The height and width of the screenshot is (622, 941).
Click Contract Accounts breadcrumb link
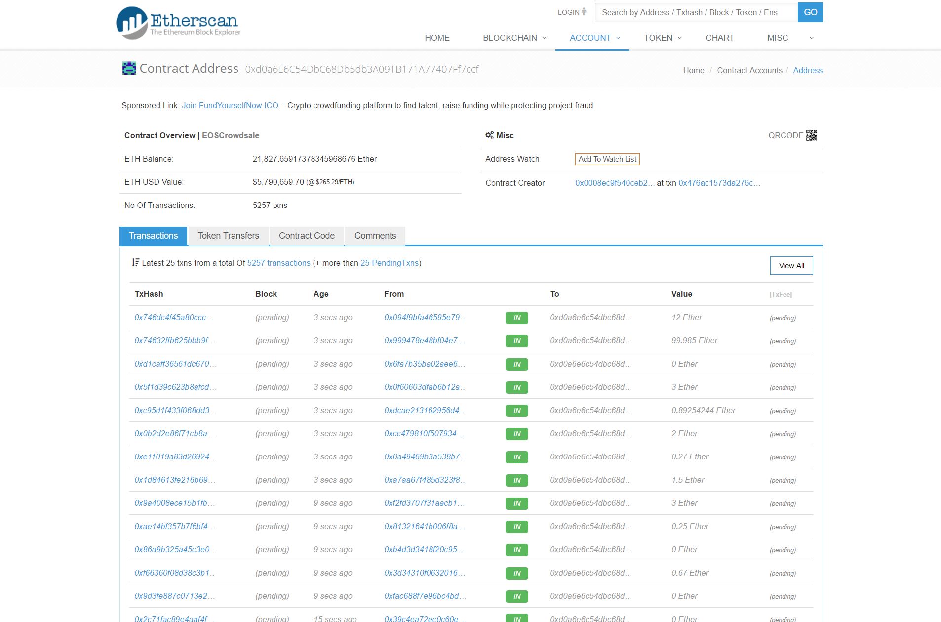[749, 70]
